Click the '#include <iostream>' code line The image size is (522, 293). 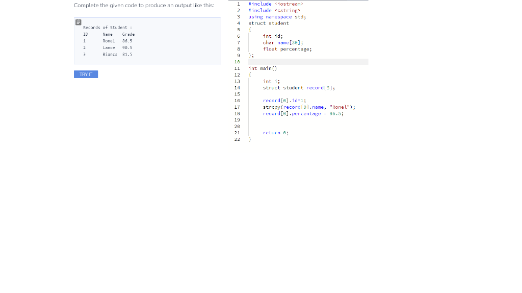[x=276, y=4]
